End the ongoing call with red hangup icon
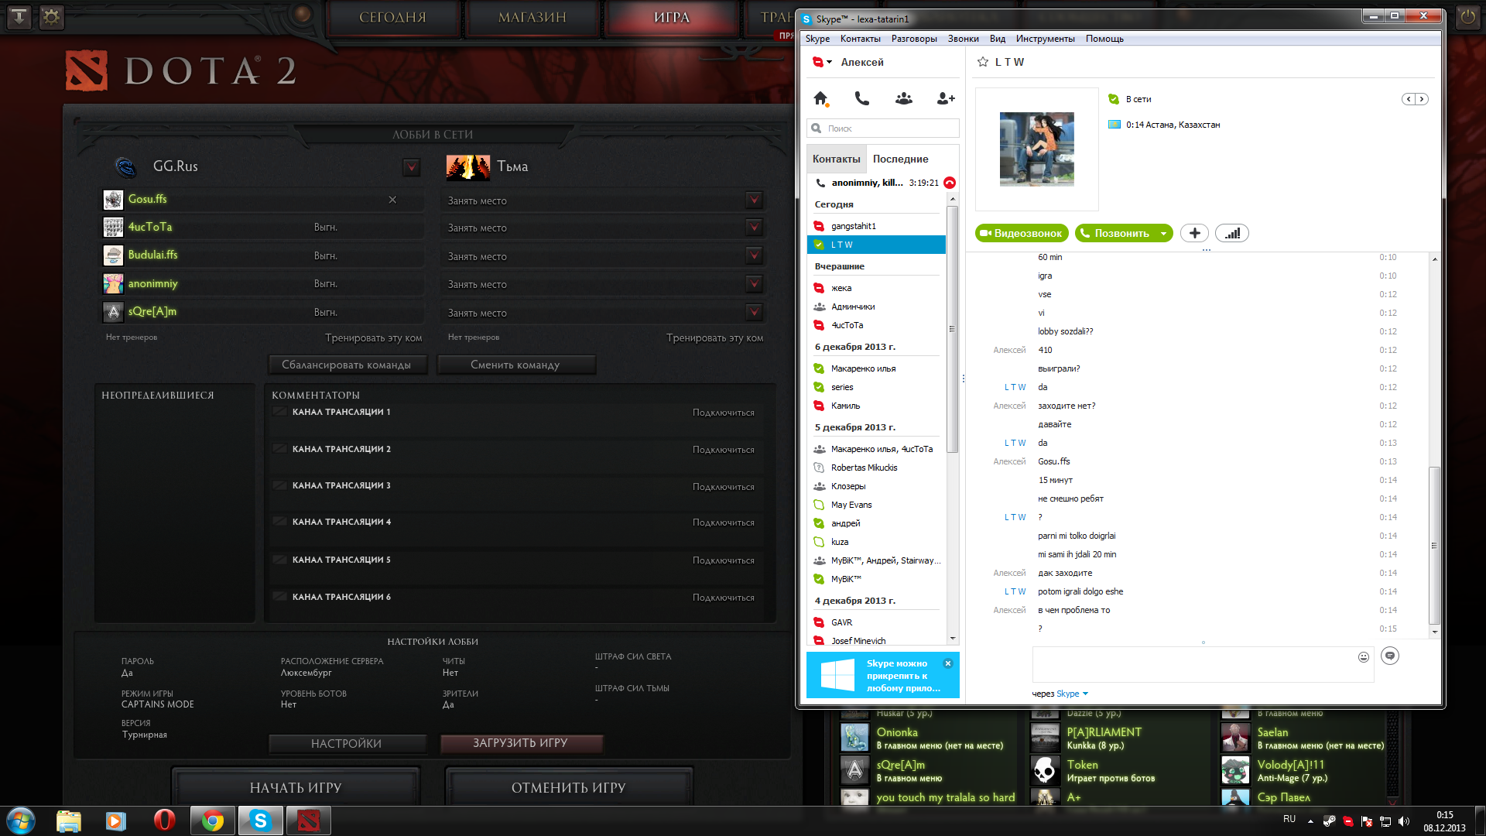The image size is (1486, 836). point(950,183)
